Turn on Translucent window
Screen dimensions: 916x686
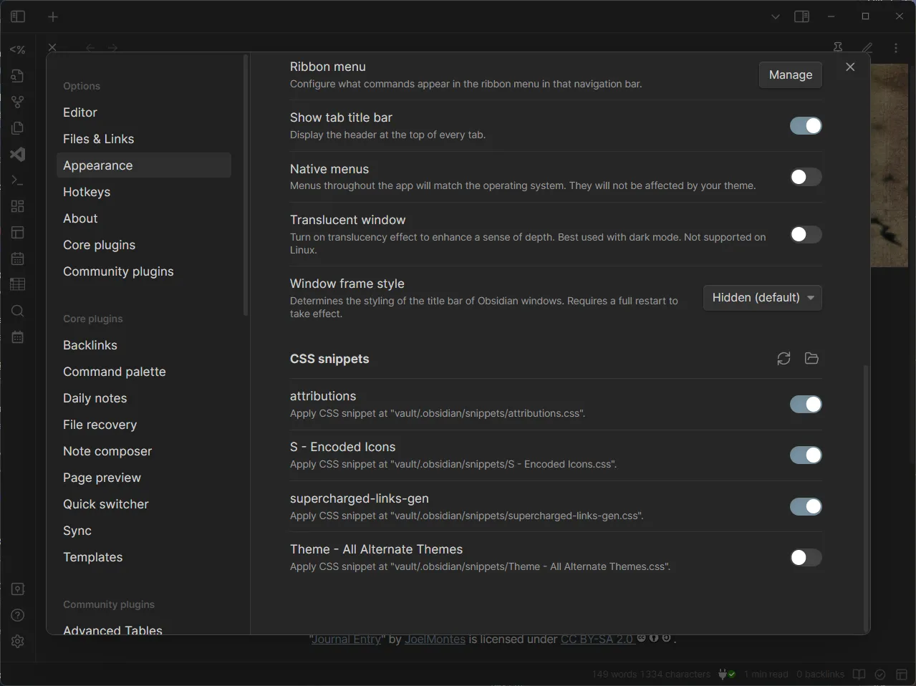pos(805,234)
